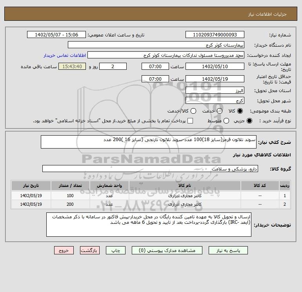This screenshot has width=302, height=292.
Task: Select the متوسط purchase type radio
Action: click(226, 121)
